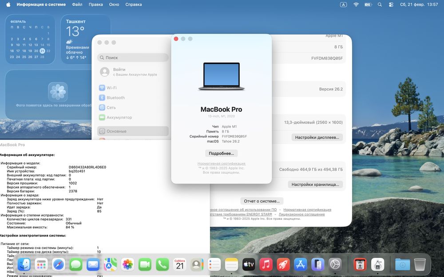
Task: Open the Файл menu
Action: (77, 4)
